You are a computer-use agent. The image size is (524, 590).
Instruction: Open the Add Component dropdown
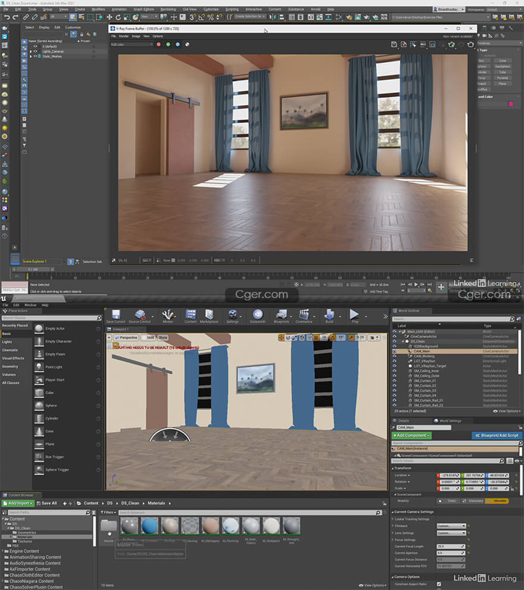click(x=411, y=436)
